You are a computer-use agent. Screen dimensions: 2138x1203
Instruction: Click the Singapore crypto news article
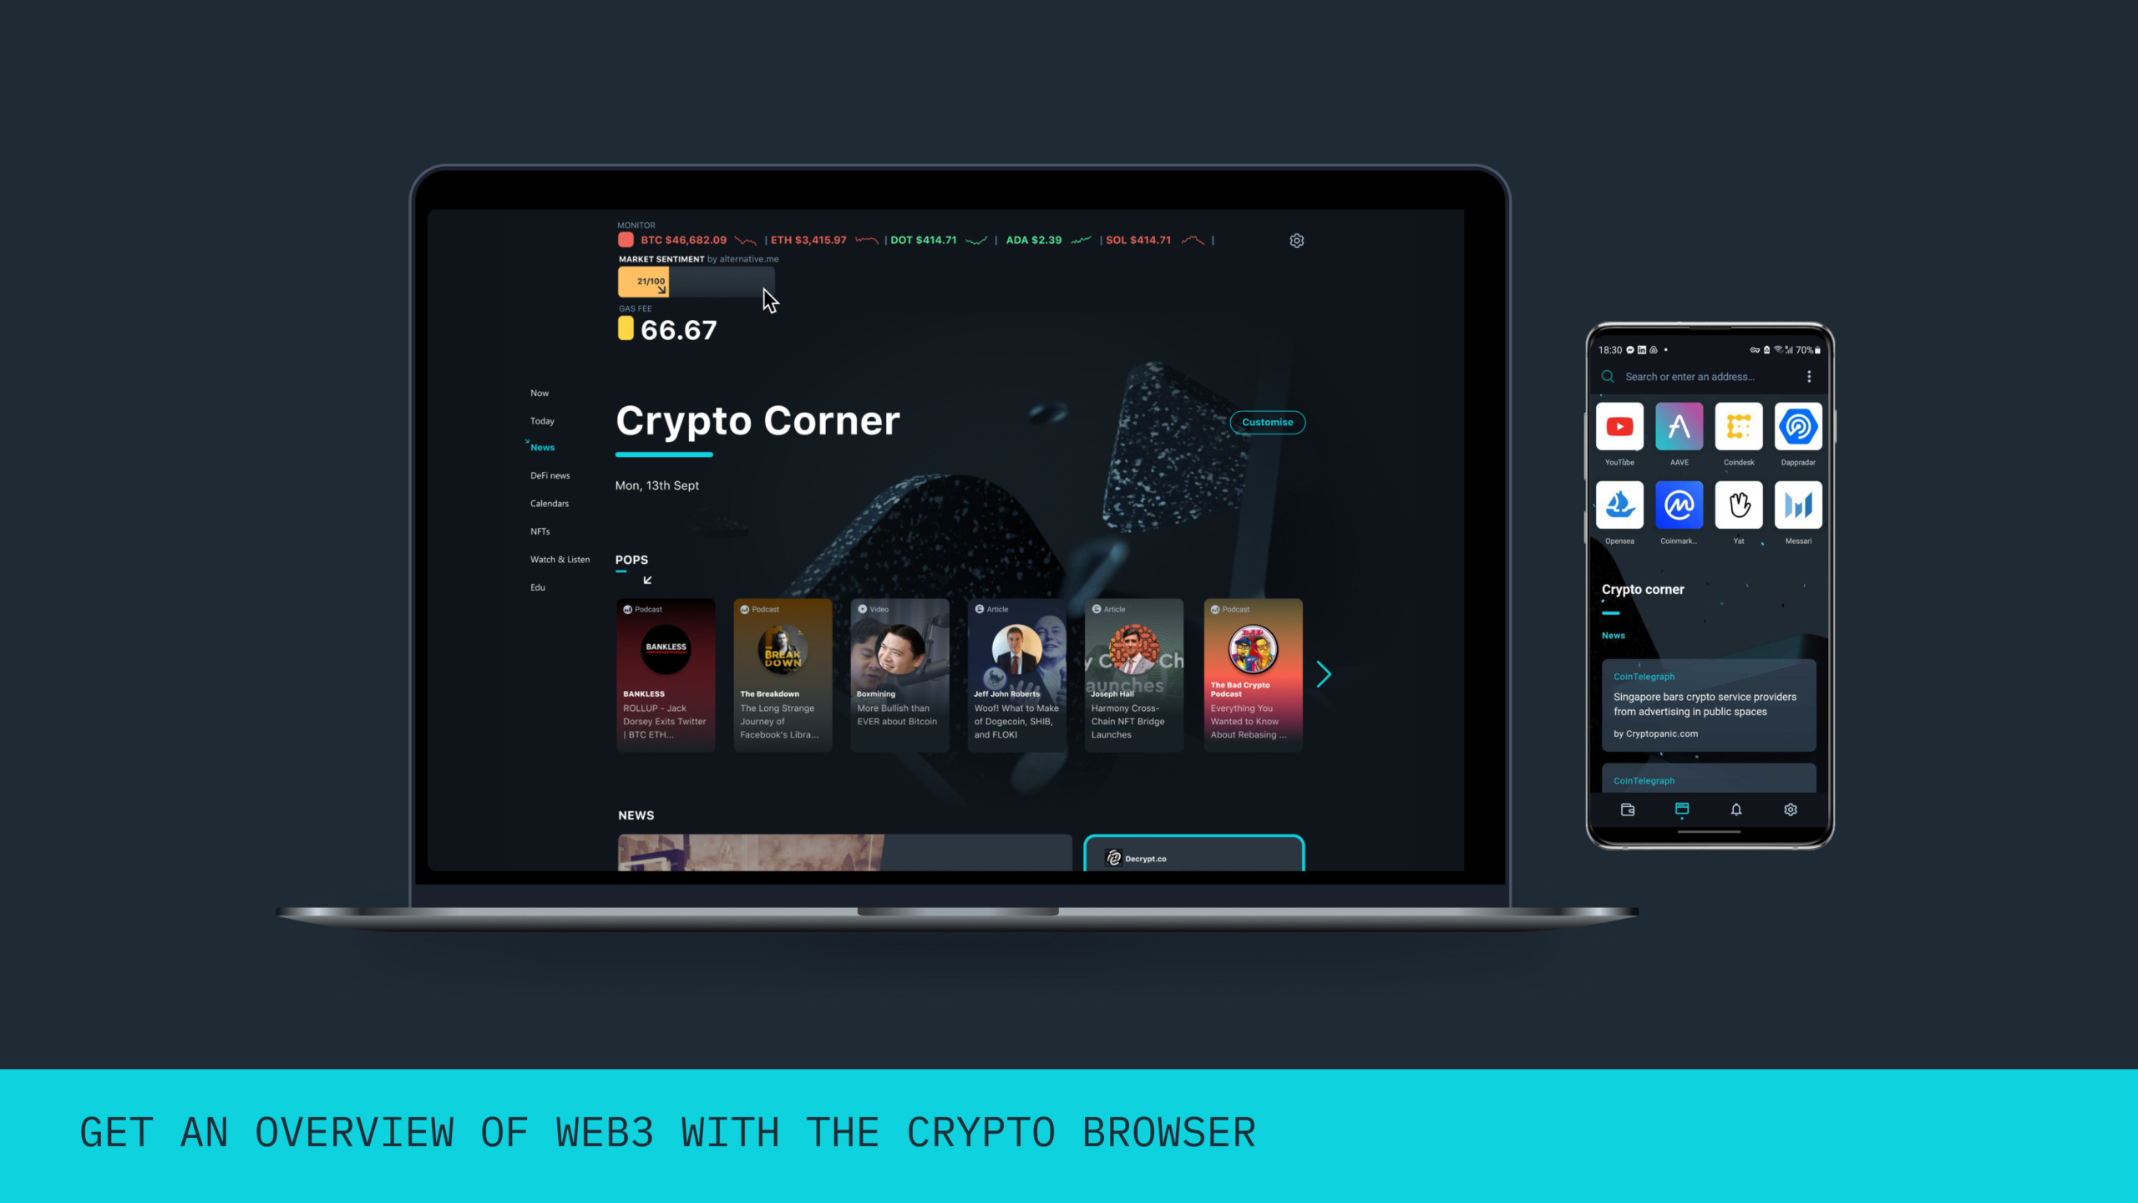[x=1706, y=705]
